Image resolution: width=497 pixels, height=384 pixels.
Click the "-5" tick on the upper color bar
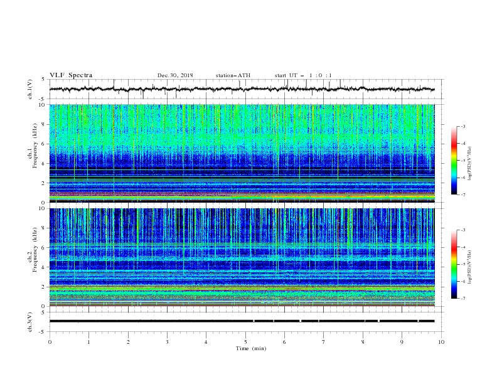click(462, 161)
